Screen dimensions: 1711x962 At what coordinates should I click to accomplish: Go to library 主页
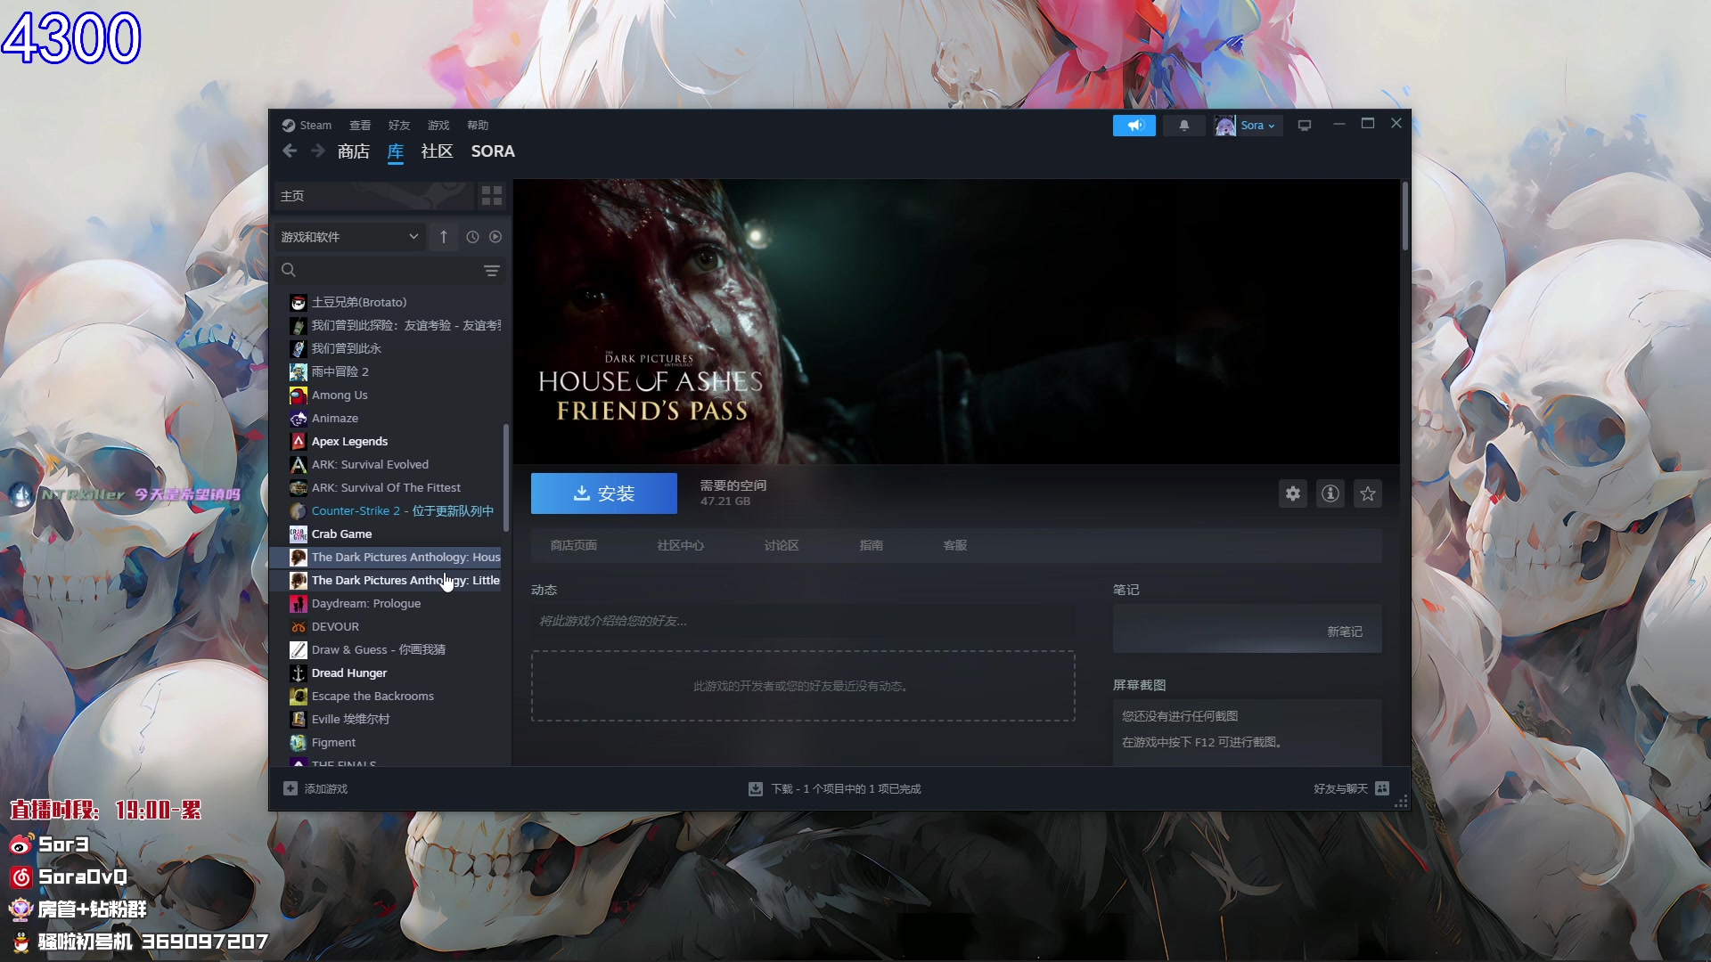(x=374, y=196)
